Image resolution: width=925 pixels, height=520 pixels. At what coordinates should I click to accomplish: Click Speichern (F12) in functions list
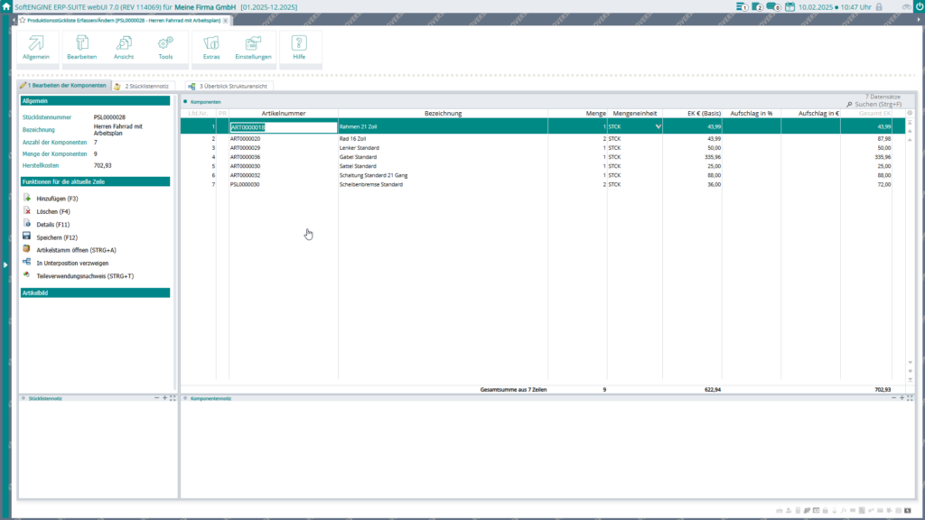tap(56, 237)
